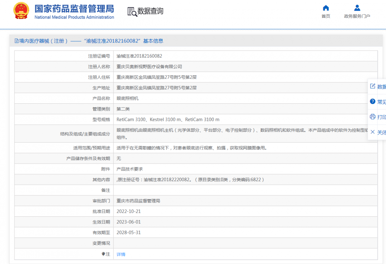Click the 审批部门 label
Screen dimensions: 386x264
click(x=101, y=201)
